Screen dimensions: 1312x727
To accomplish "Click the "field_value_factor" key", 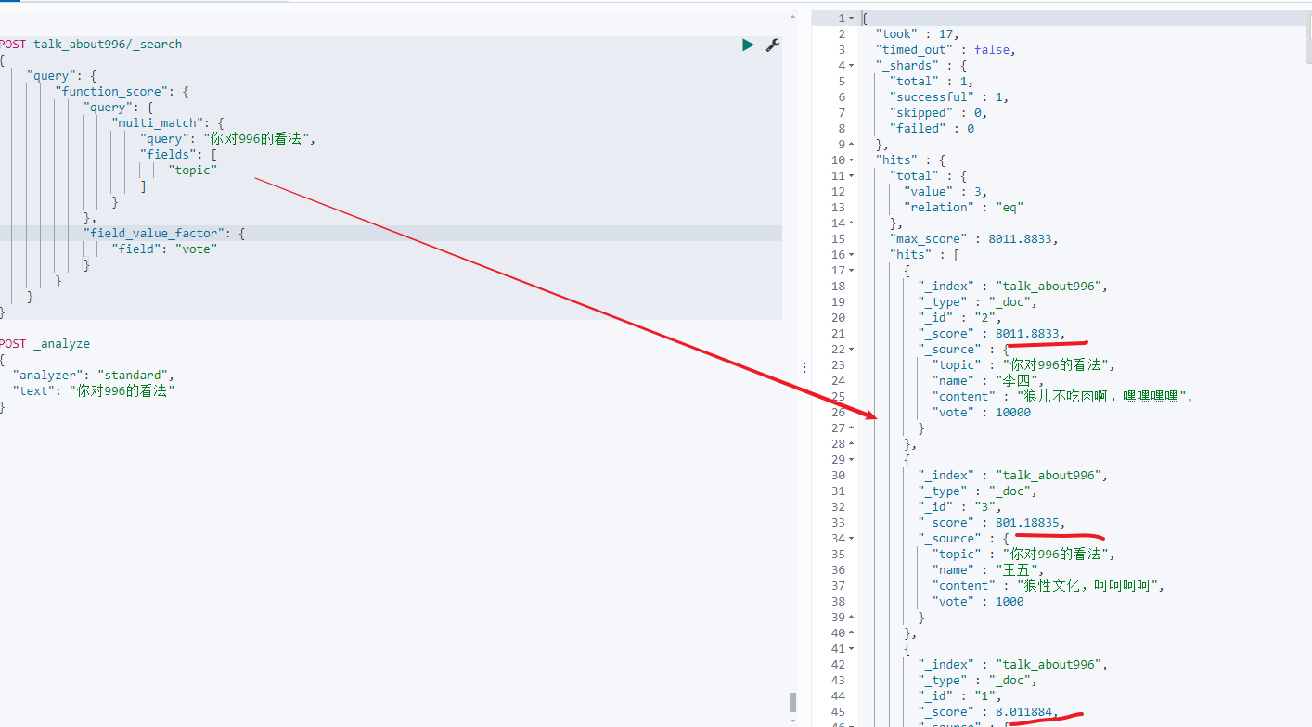I will click(156, 234).
